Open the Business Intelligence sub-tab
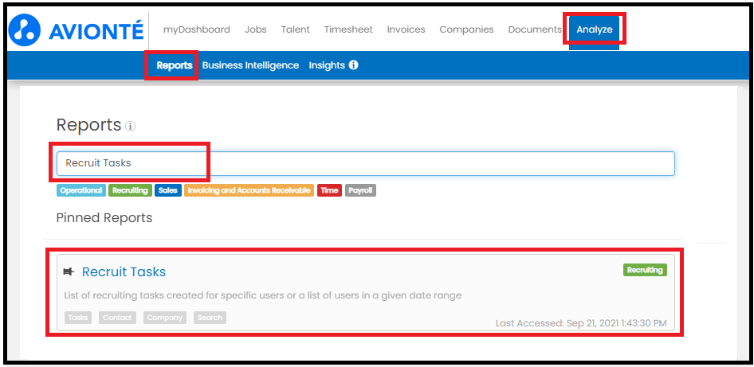 pos(250,65)
